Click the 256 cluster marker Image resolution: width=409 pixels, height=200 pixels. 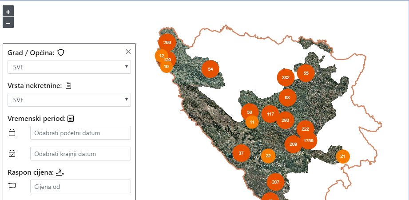coord(167,42)
